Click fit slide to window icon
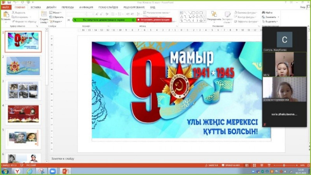 click(x=309, y=165)
